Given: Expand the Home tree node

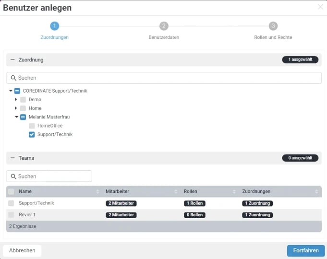Looking at the screenshot, I should (16, 108).
